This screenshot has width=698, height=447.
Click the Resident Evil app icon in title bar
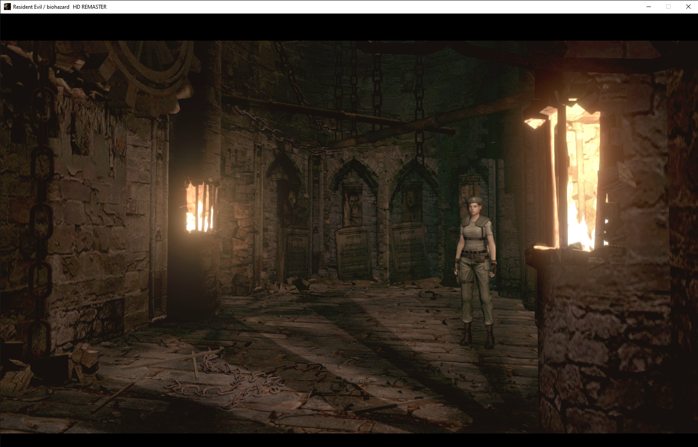pyautogui.click(x=7, y=7)
